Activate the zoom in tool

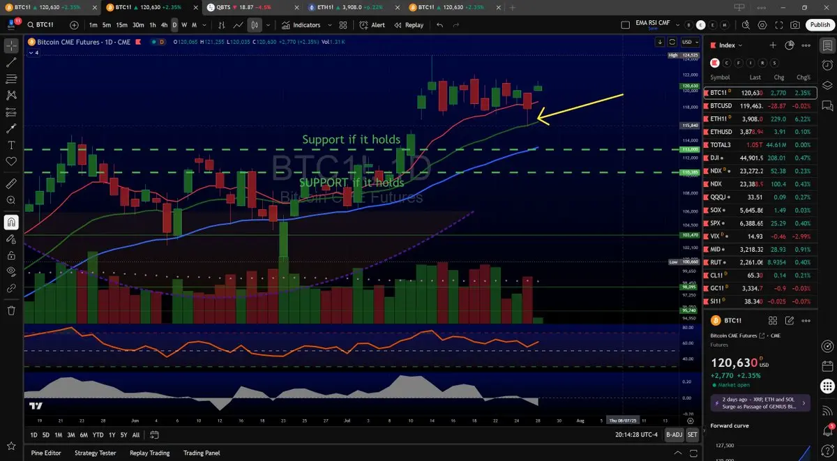pos(11,200)
